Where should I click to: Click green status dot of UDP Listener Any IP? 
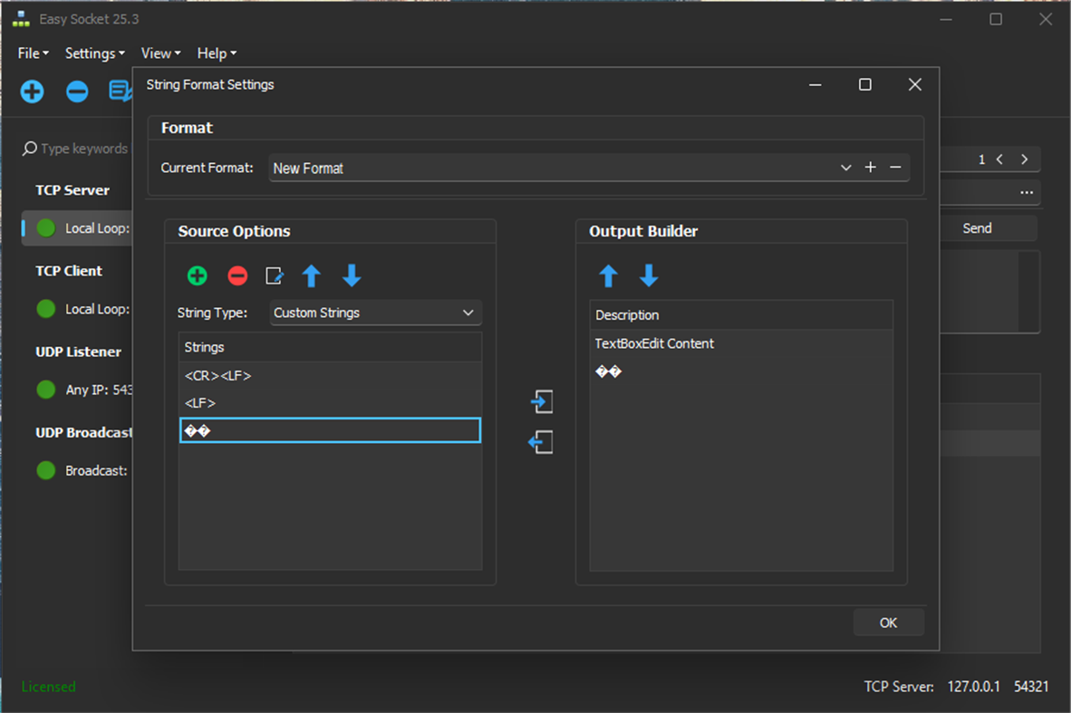point(46,390)
